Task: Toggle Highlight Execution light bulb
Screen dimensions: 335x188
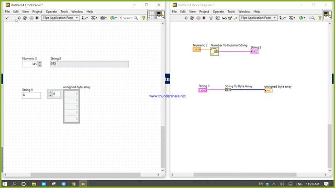Action: click(211, 18)
